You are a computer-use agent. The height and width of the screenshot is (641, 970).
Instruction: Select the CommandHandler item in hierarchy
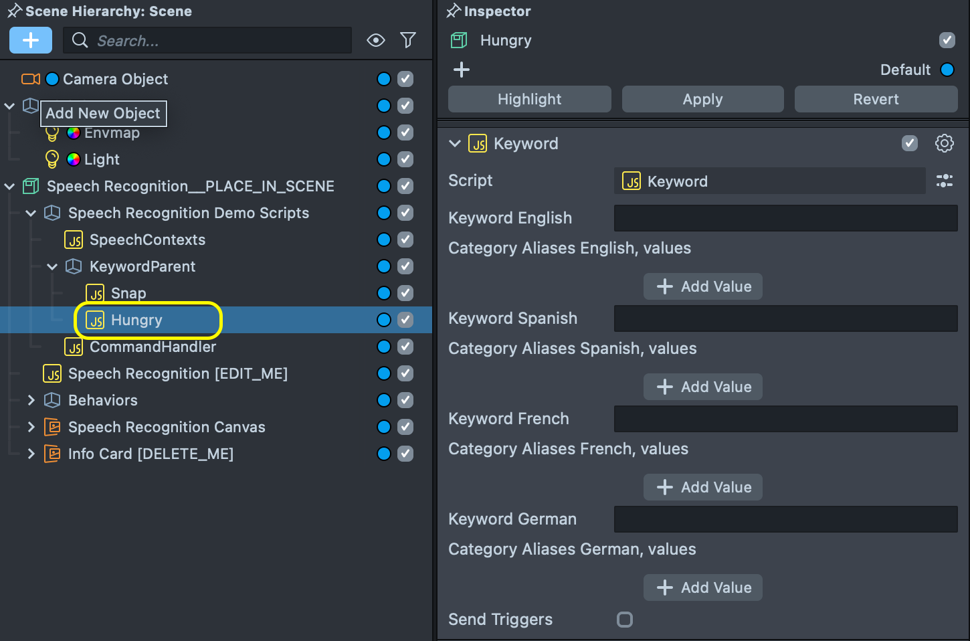pyautogui.click(x=153, y=347)
